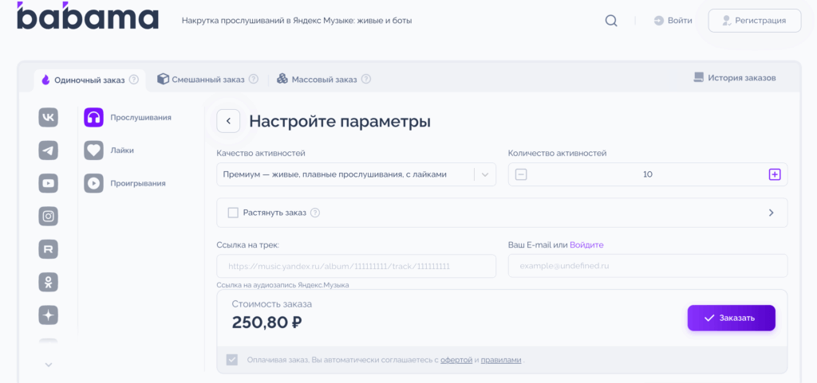Click the back arrow button
The height and width of the screenshot is (383, 817).
[228, 121]
